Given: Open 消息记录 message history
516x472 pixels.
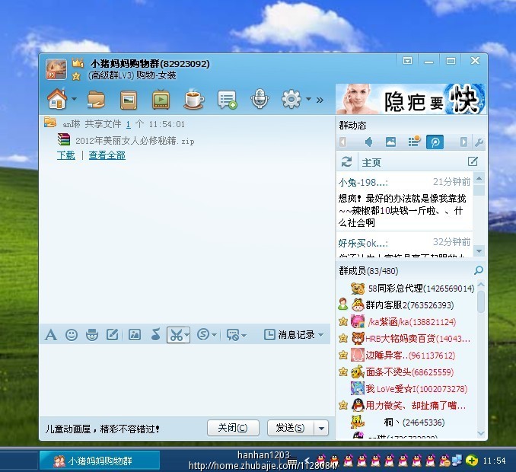Looking at the screenshot, I should [290, 335].
